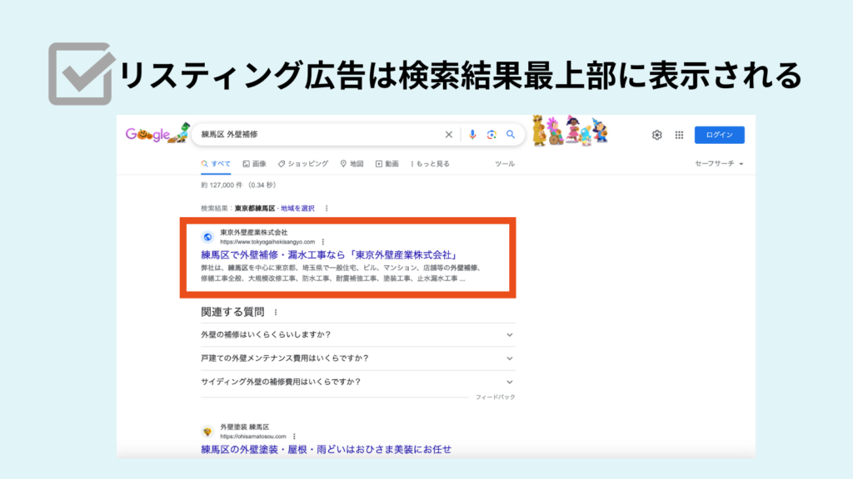Viewport: 853px width, 479px height.
Task: Open settings via the gear icon
Action: tap(656, 135)
